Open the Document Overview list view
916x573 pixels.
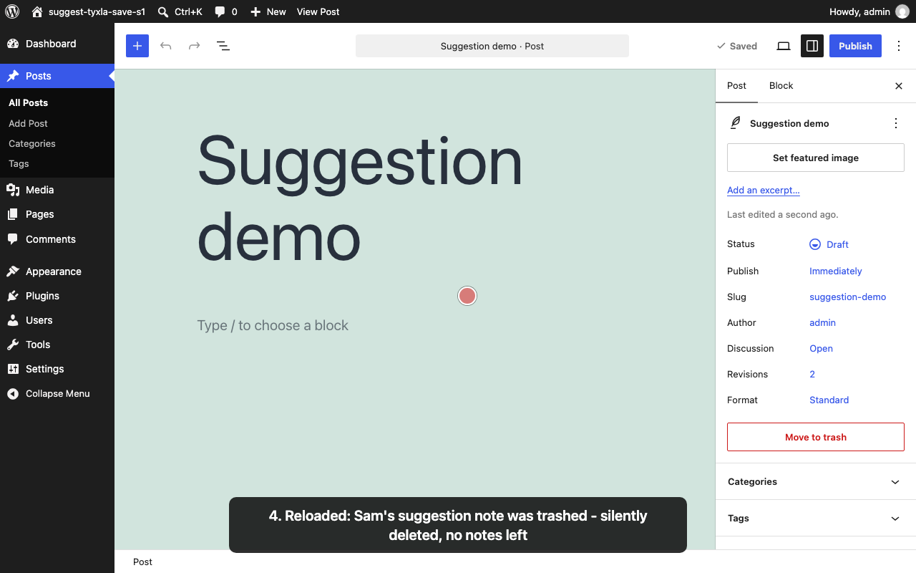(x=223, y=46)
